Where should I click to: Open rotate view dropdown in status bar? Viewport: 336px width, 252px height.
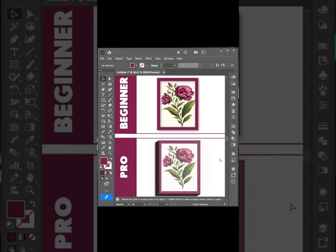145,204
